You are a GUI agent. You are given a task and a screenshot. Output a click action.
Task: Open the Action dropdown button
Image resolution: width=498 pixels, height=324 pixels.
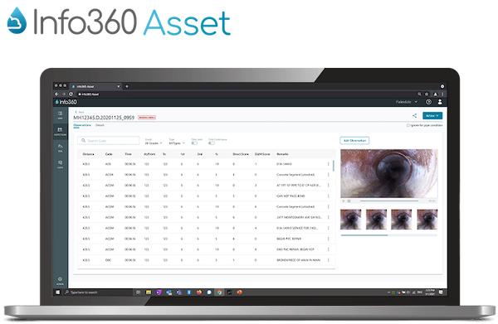click(432, 116)
